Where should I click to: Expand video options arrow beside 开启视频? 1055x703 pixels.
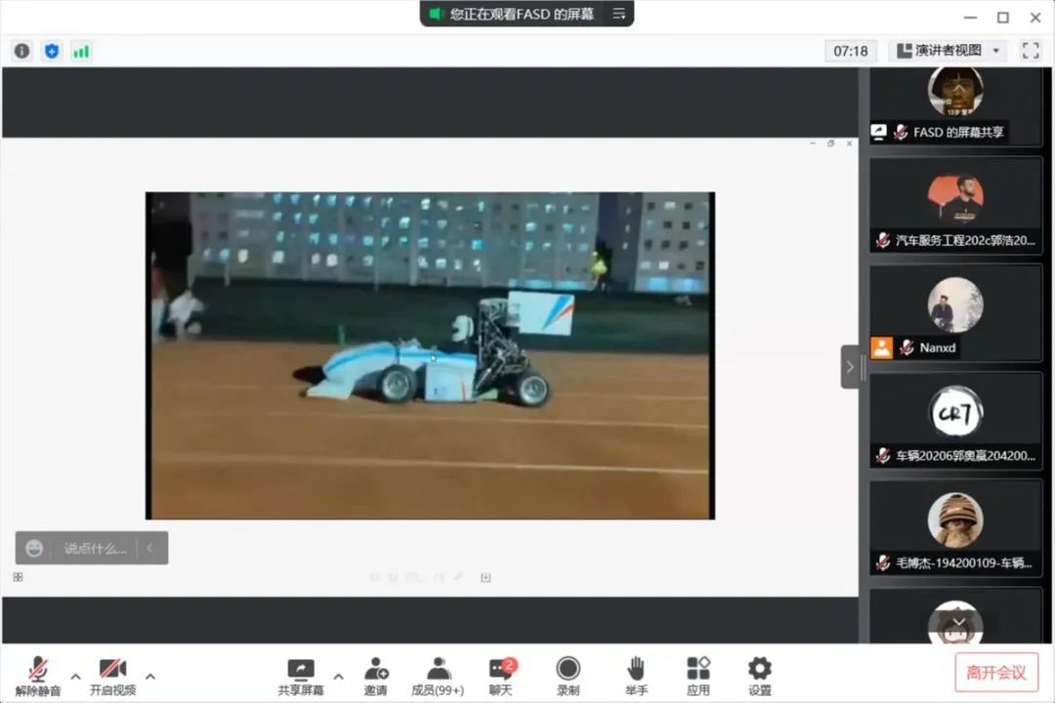pos(150,676)
